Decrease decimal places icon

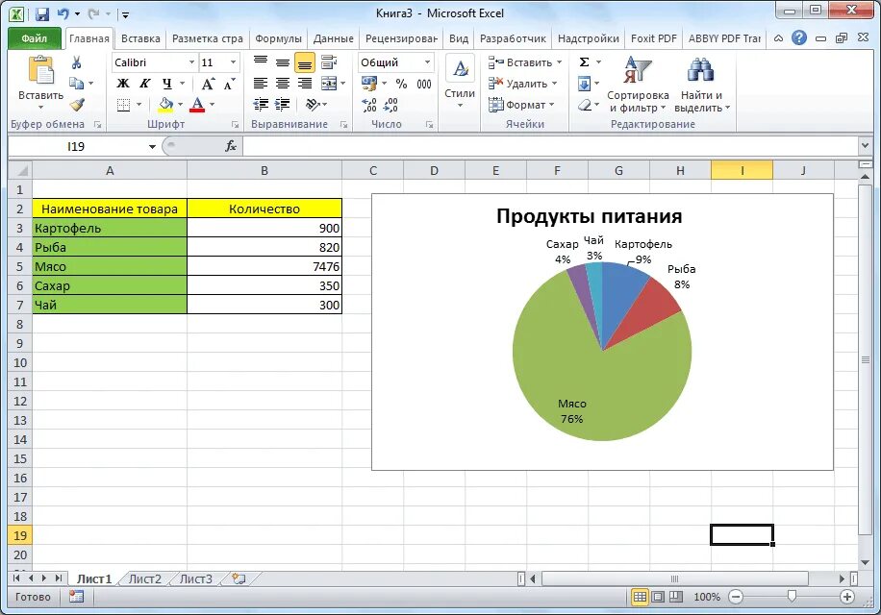[x=390, y=105]
